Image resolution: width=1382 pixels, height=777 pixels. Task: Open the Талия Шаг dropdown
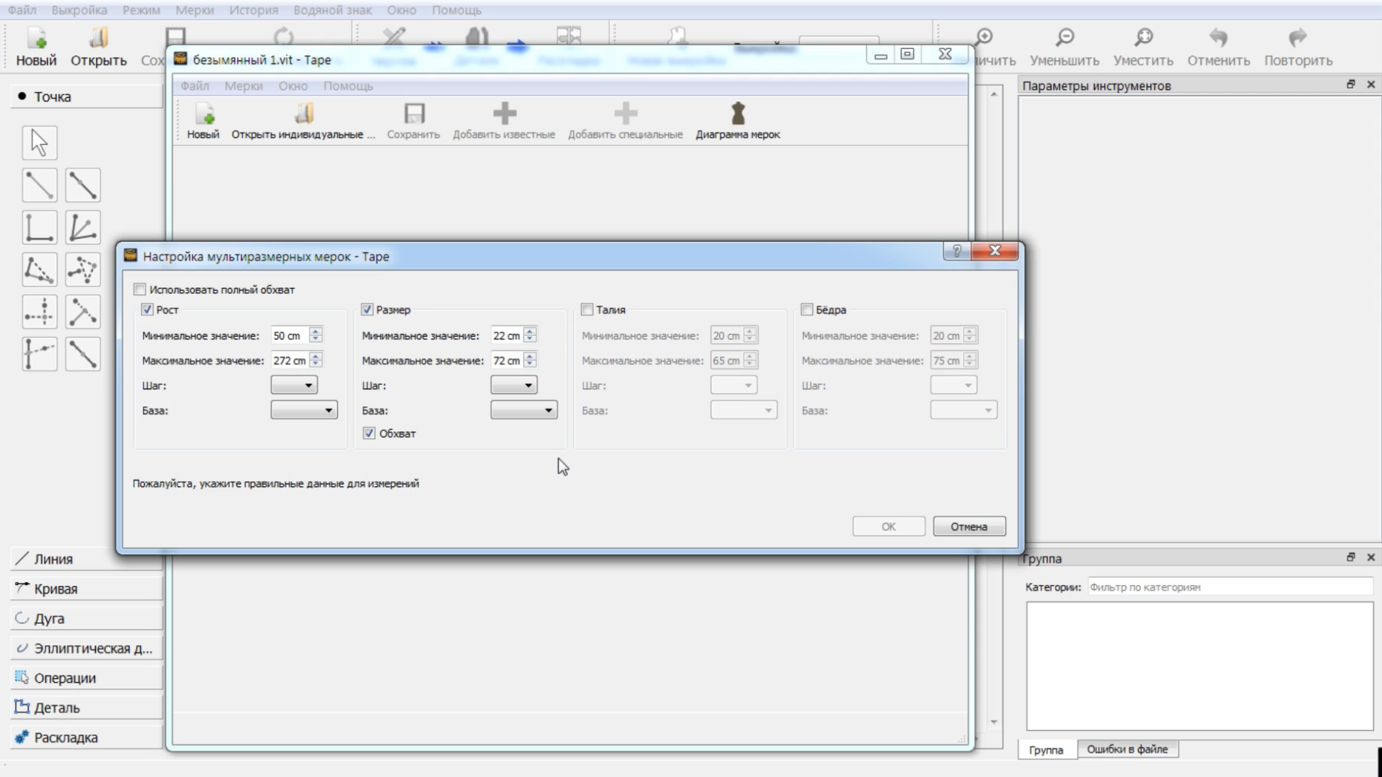point(734,385)
